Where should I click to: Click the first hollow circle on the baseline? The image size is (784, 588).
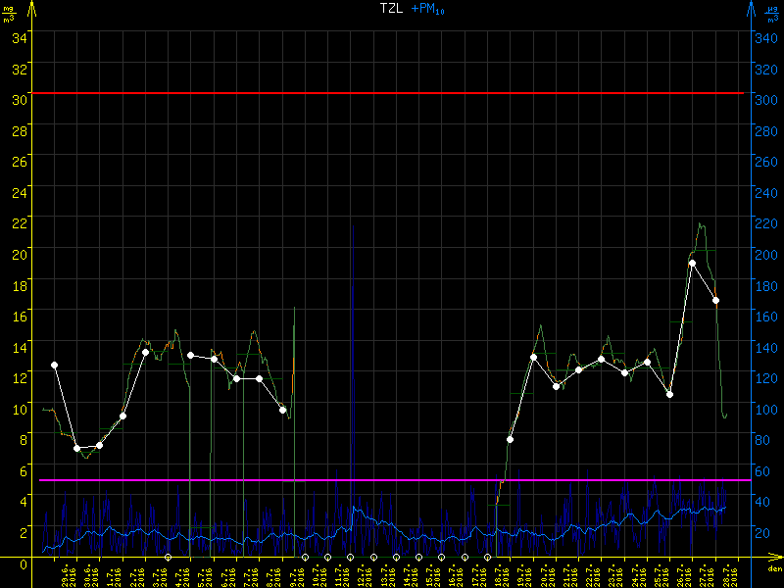(169, 557)
